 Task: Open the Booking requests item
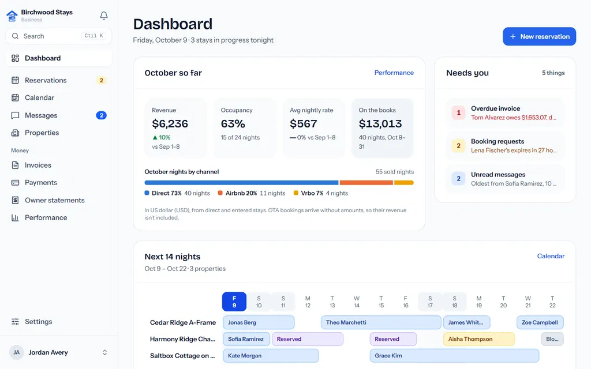[505, 146]
